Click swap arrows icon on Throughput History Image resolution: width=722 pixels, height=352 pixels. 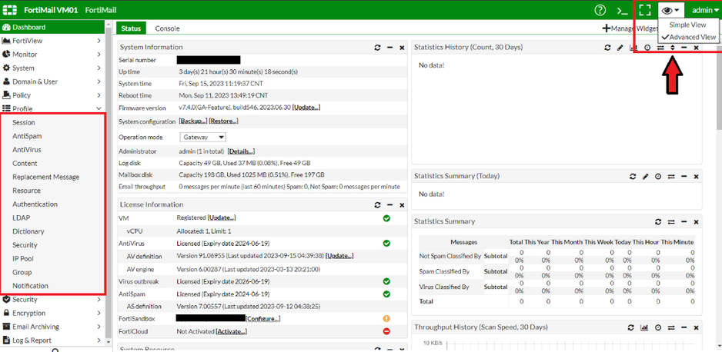coord(671,327)
